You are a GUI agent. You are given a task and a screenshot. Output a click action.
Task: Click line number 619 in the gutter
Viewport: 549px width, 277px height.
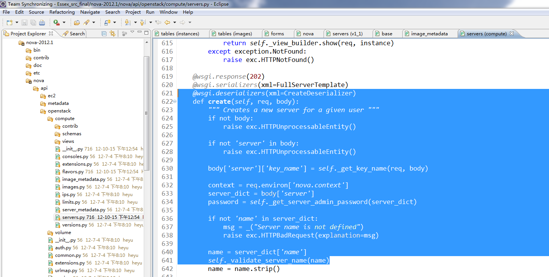coord(167,76)
